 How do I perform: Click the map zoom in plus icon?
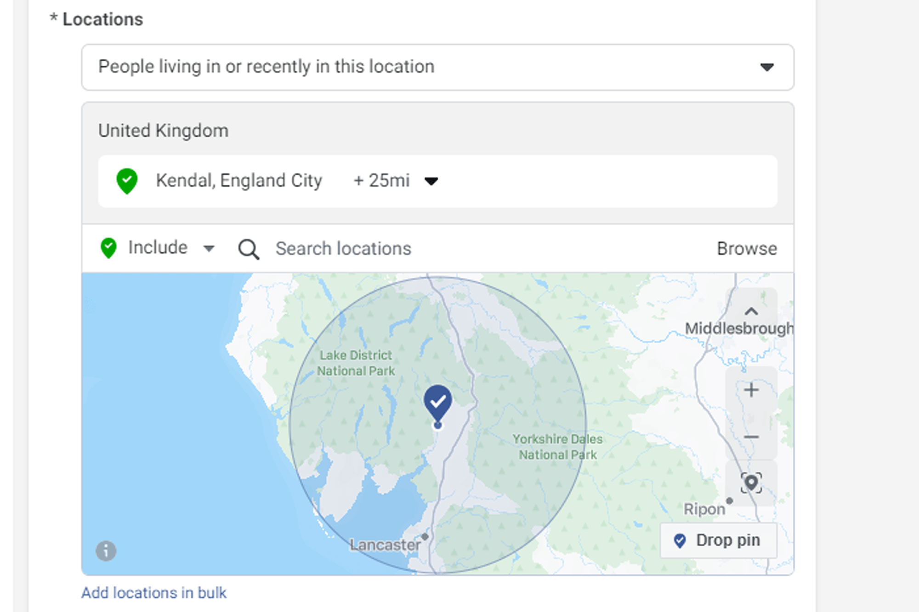pos(751,390)
